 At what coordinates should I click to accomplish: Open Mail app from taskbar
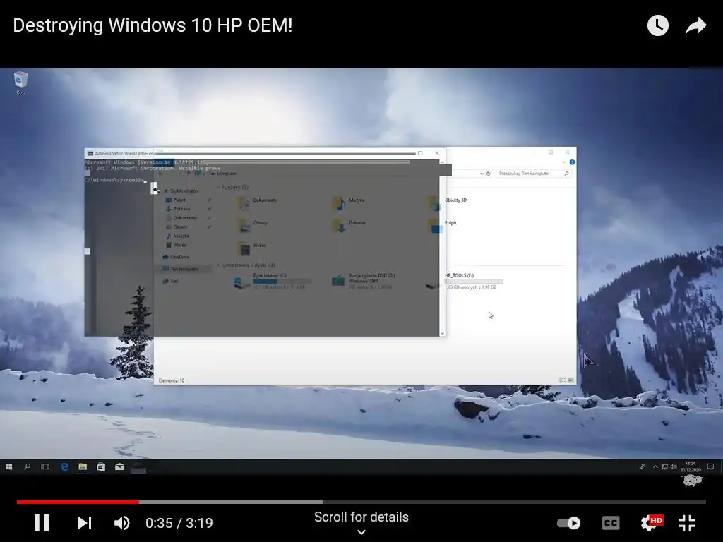pyautogui.click(x=119, y=467)
